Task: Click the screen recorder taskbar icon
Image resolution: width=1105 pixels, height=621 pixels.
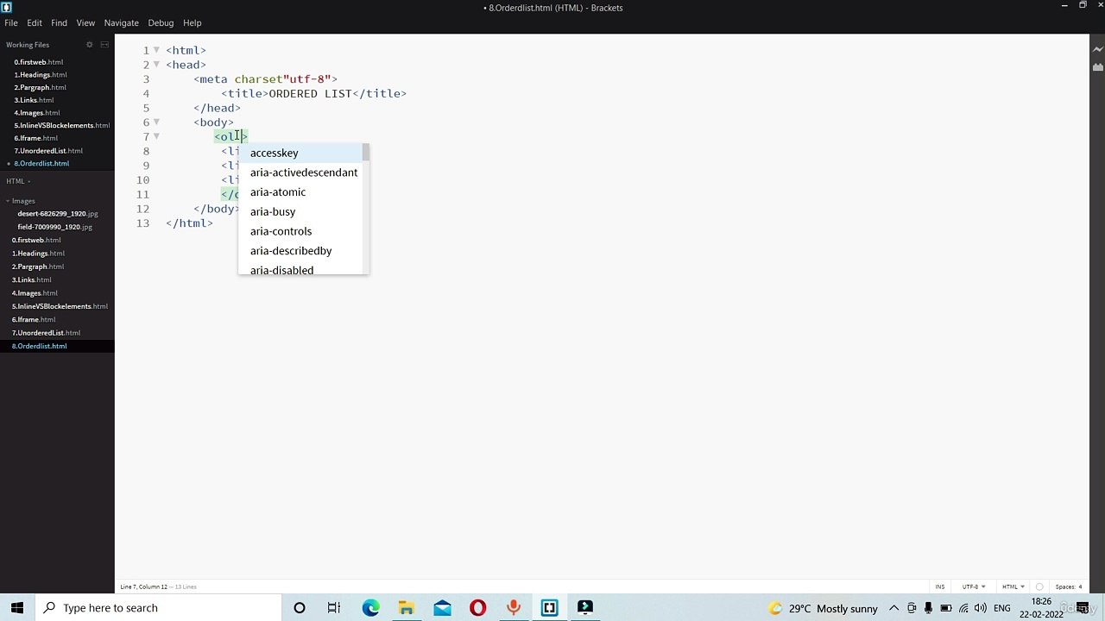Action: (585, 608)
